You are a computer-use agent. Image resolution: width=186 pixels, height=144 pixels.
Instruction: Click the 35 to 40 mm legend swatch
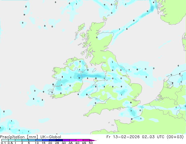tap(72, 140)
